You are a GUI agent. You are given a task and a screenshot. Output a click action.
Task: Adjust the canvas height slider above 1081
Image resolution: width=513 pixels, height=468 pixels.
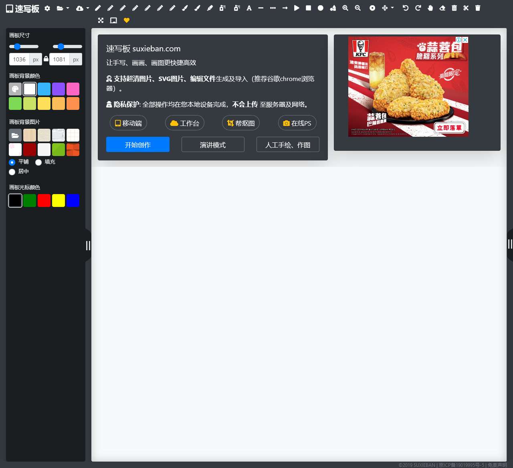coord(67,47)
